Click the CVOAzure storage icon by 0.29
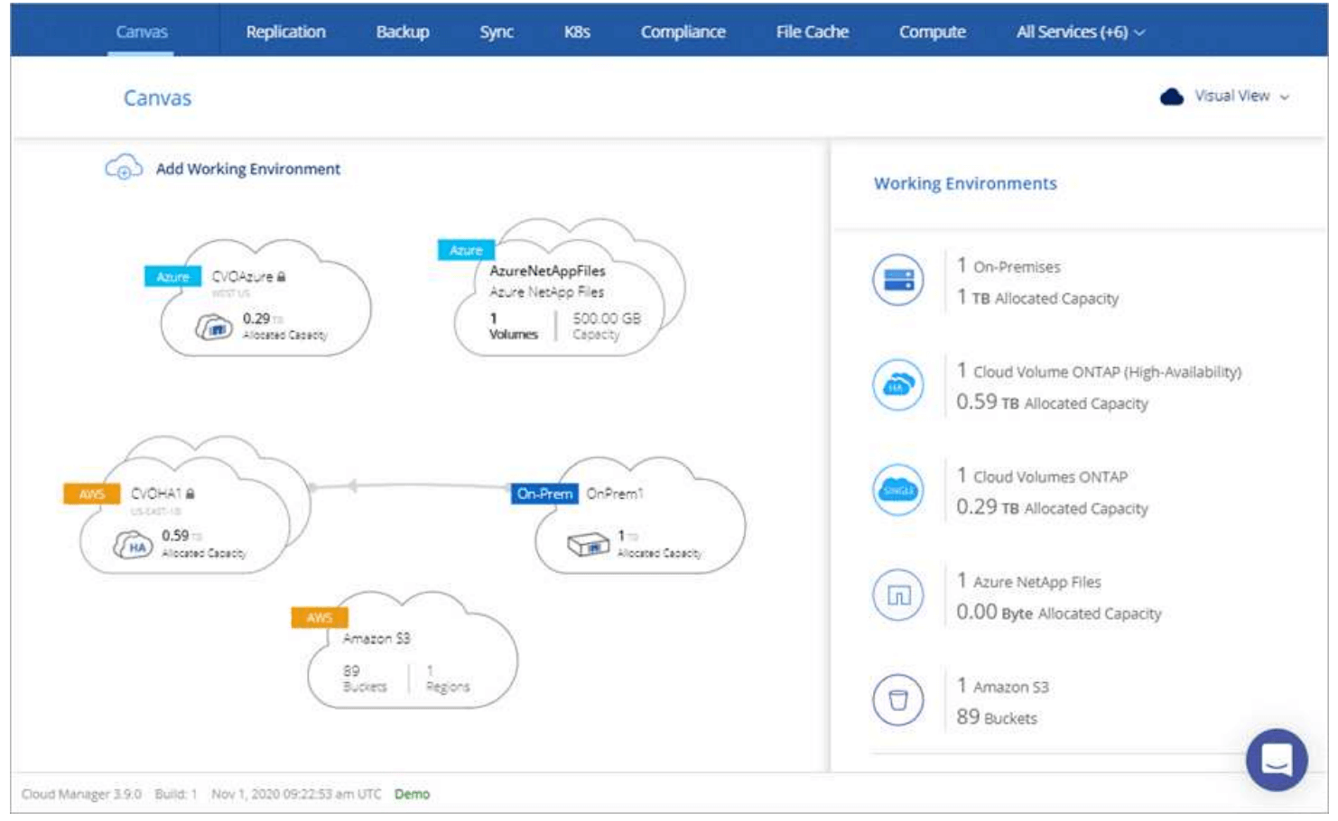This screenshot has height=821, width=1338. (214, 327)
